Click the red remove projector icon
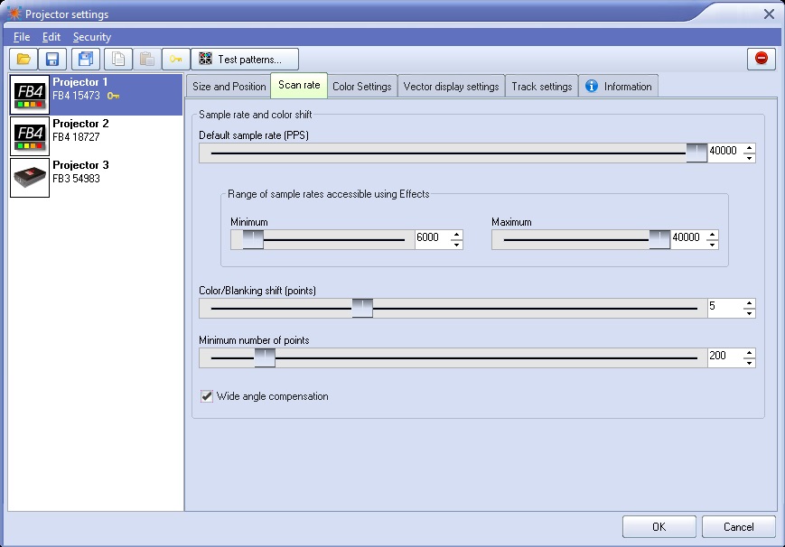This screenshot has height=547, width=785. [761, 59]
